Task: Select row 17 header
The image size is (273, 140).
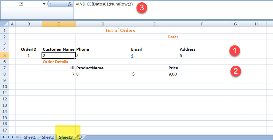Action: 5,130
